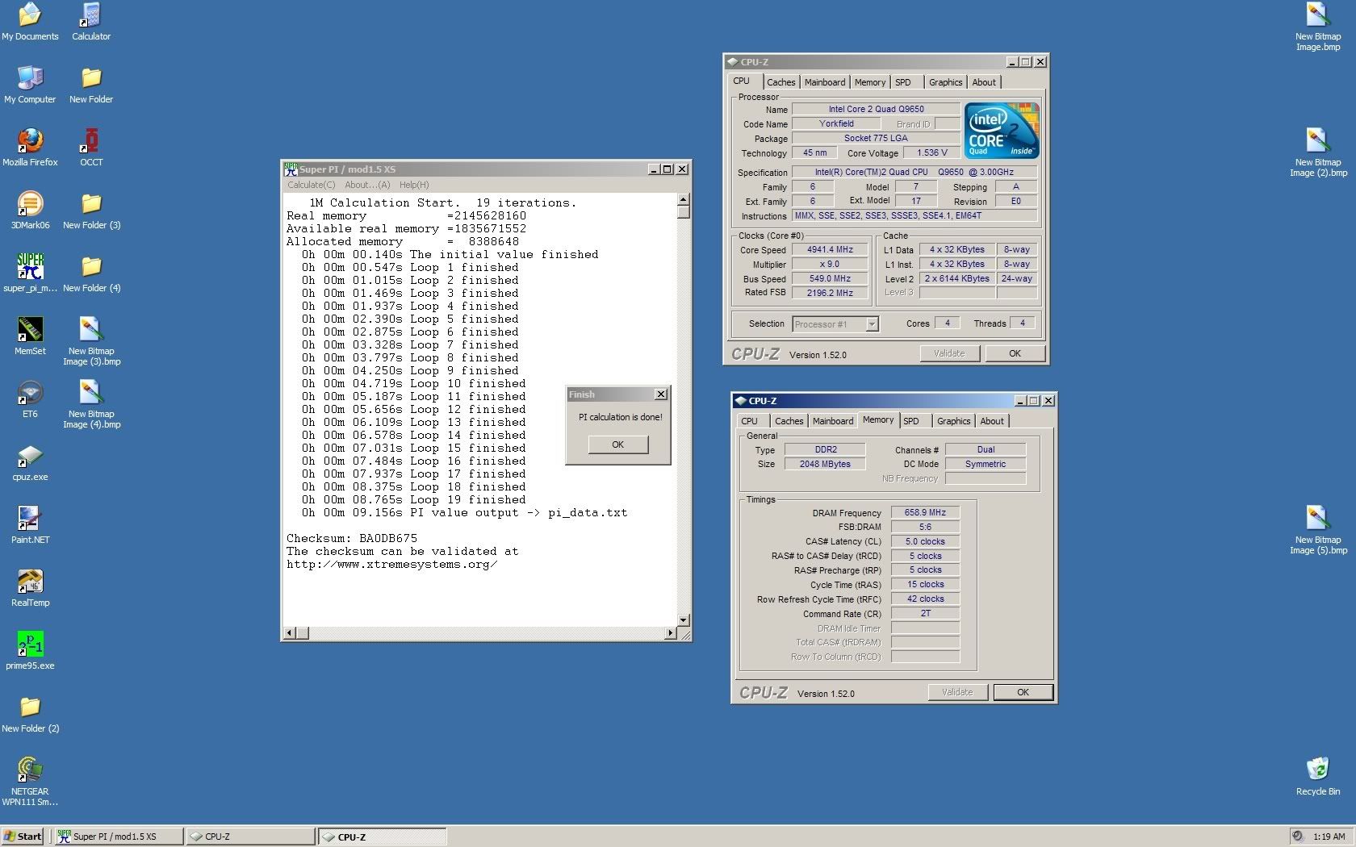Click the Intel Core 2 Quad logo
The height and width of the screenshot is (847, 1356).
[x=1002, y=131]
